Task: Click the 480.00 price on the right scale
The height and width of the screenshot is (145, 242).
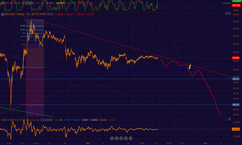Action: tap(236, 44)
